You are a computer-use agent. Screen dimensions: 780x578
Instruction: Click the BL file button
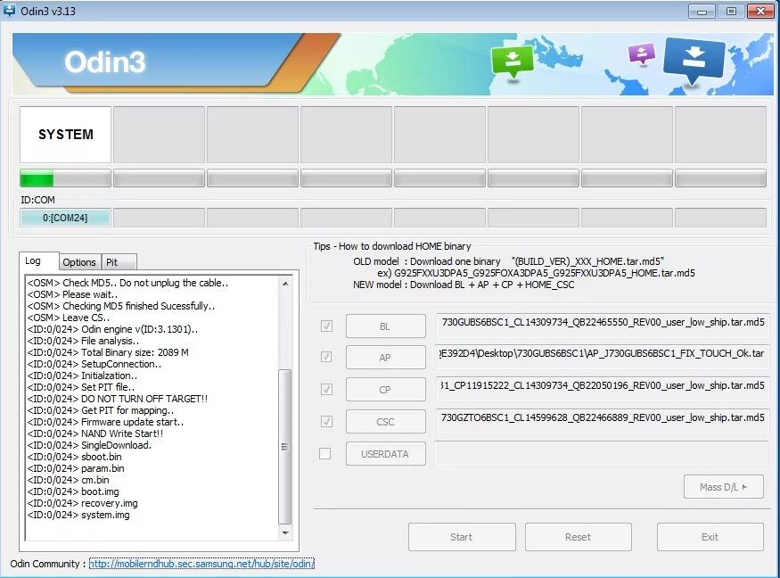pyautogui.click(x=385, y=326)
